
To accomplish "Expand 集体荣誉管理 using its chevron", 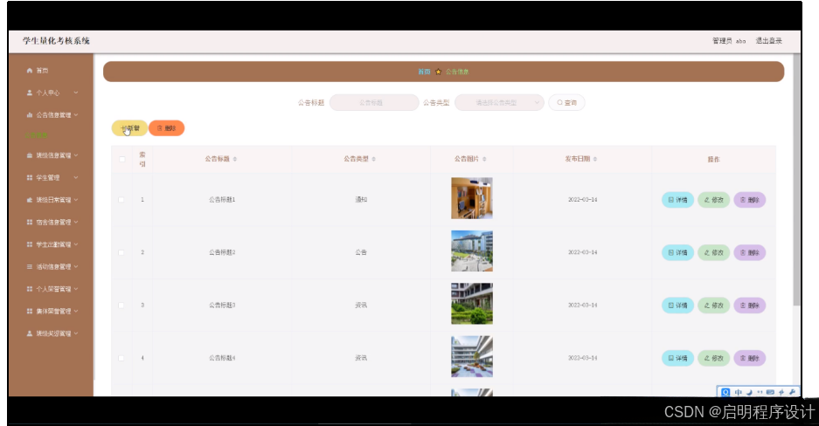I will (x=76, y=312).
